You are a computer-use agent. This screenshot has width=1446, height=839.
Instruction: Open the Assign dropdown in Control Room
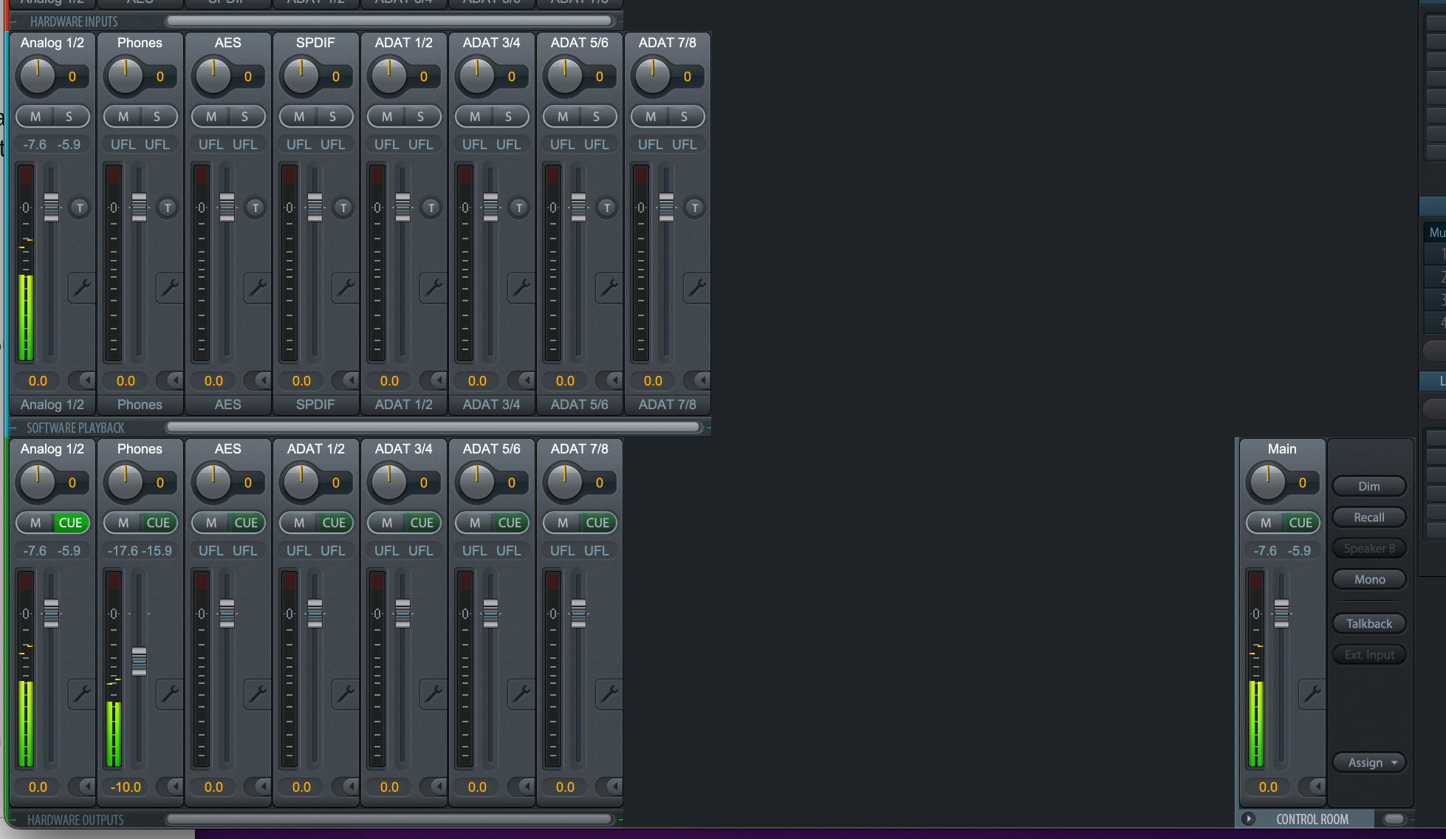coord(1369,763)
